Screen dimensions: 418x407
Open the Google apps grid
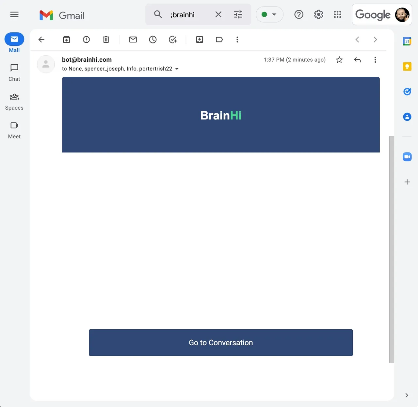tap(338, 14)
